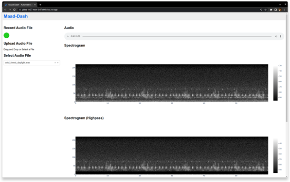Open the browser extensions puzzle icon
Viewport: 290px width, 182px height.
point(271,10)
